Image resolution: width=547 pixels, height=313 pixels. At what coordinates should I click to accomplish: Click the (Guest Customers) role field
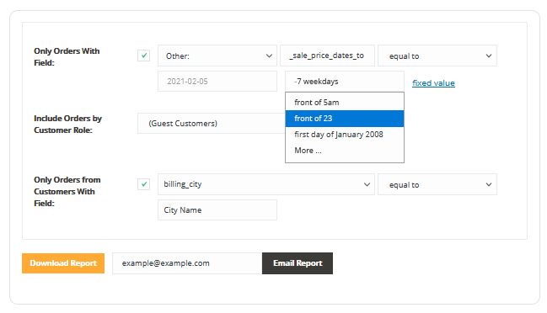212,123
